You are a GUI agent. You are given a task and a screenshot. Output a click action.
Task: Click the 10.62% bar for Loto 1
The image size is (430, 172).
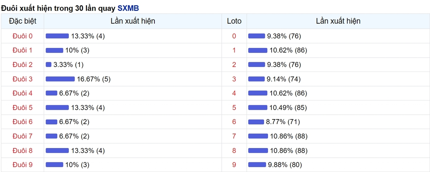click(258, 50)
